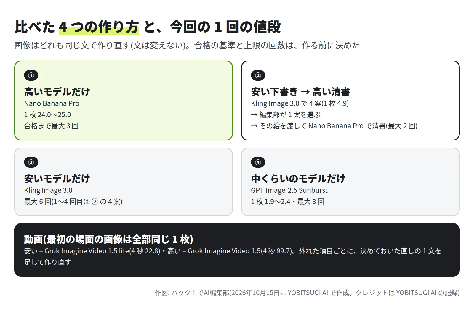The height and width of the screenshot is (311, 474).
Task: Click the subtitle starting 画像はどれも同じ文で作り直す
Action: 187,45
